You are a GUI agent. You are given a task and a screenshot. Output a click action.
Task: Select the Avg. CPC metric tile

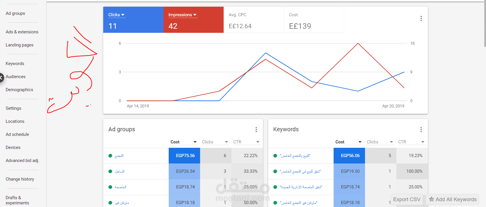pos(254,20)
